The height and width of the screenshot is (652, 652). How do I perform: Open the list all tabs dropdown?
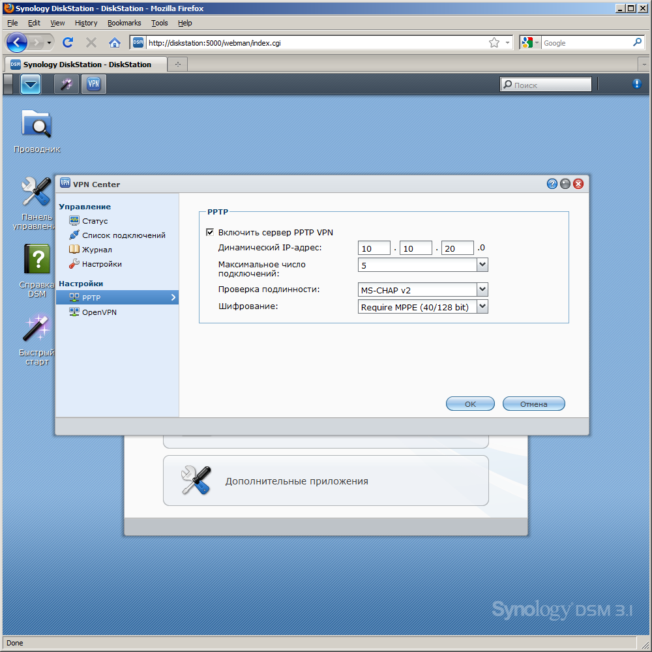(x=644, y=65)
